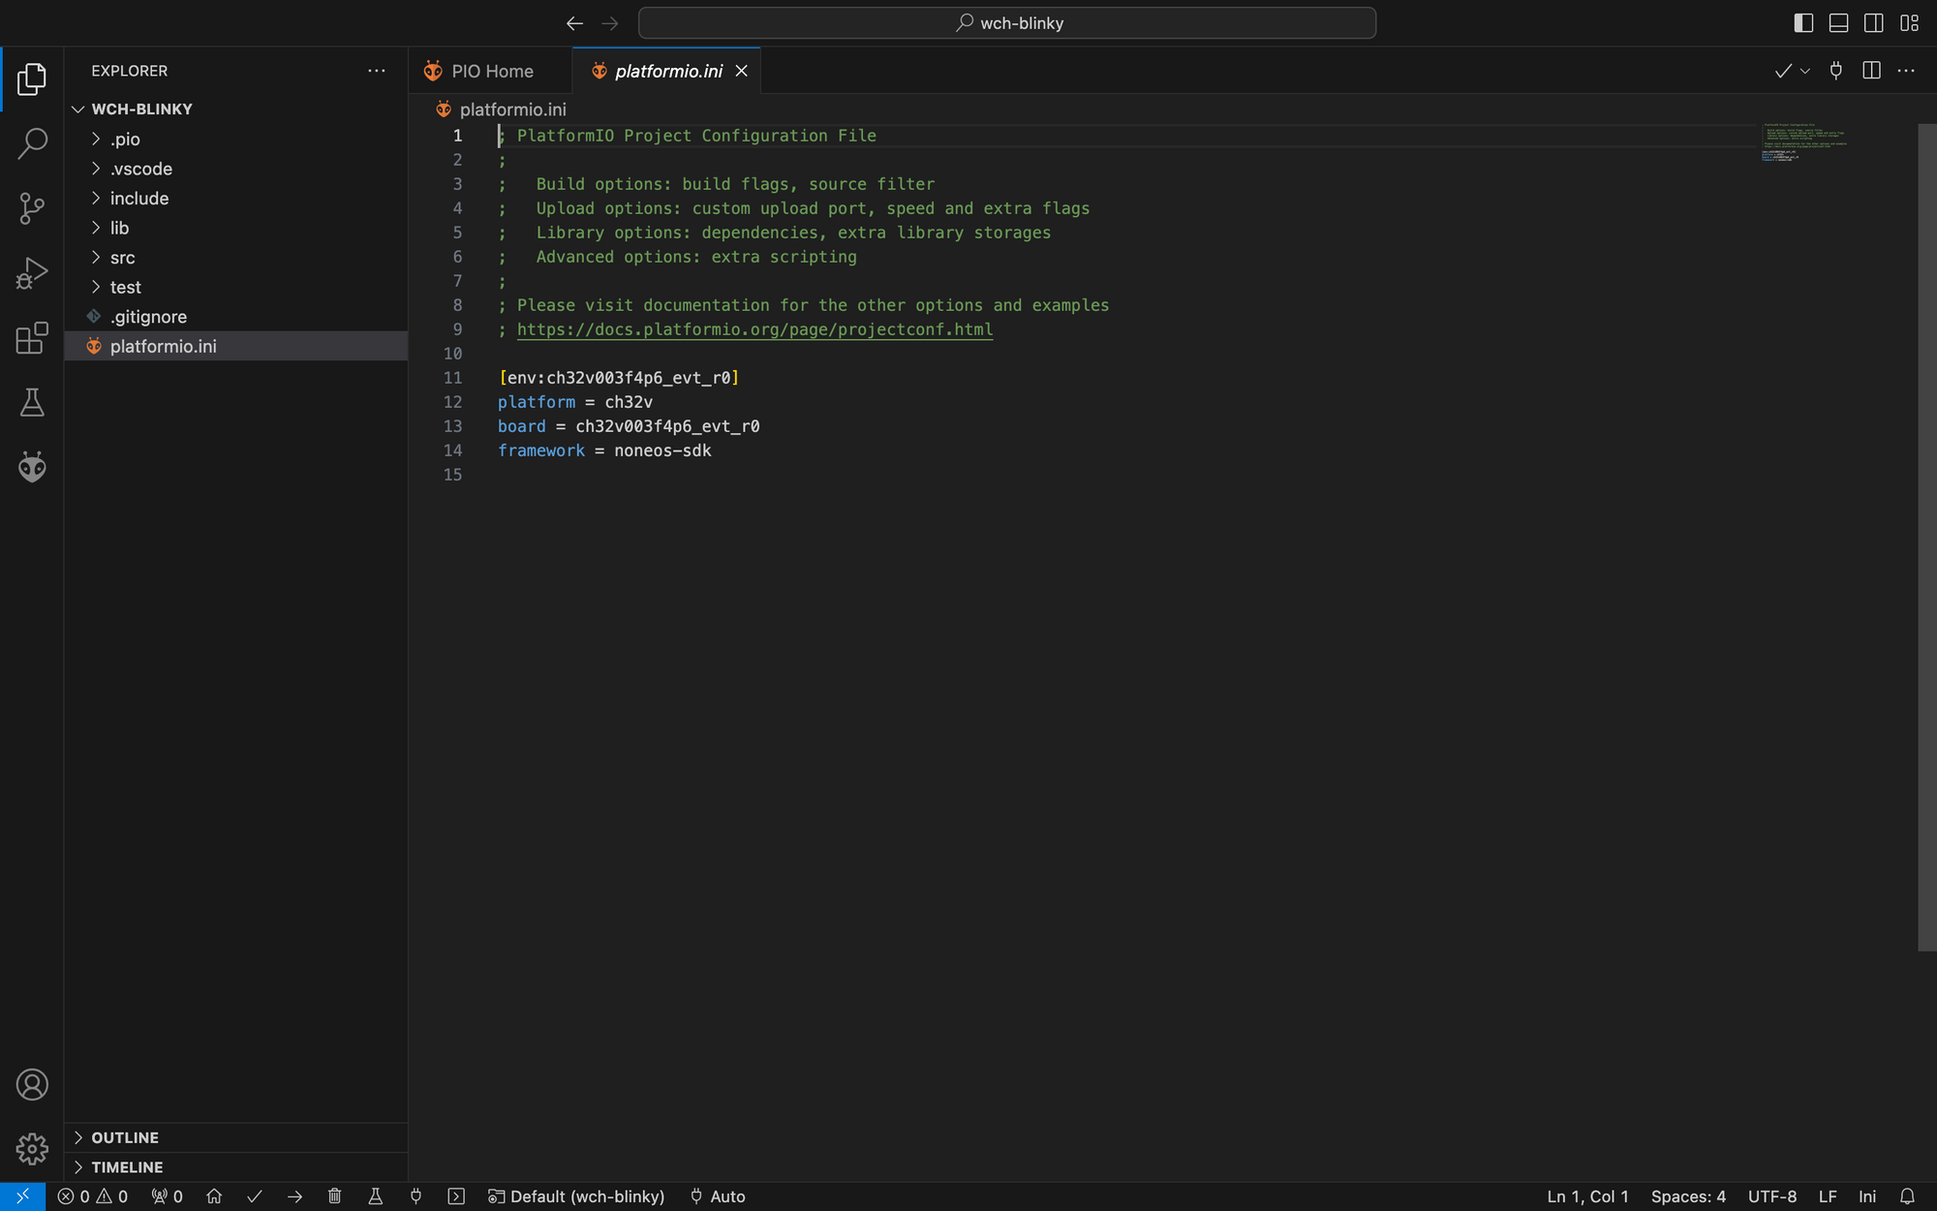Click the Accounts icon in sidebar
Image resolution: width=1937 pixels, height=1211 pixels.
click(32, 1085)
